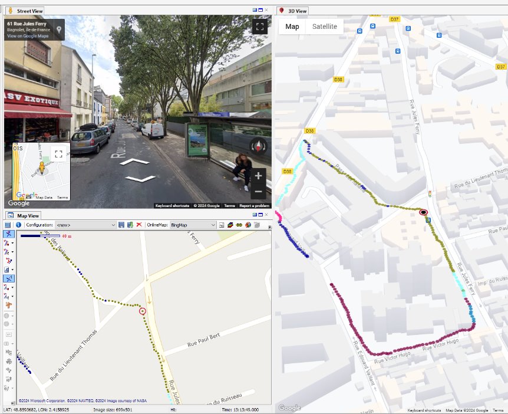
Task: Zoom out Street View with minus button
Action: (x=258, y=191)
